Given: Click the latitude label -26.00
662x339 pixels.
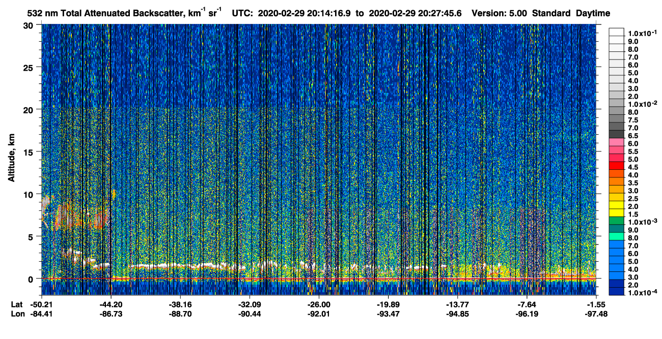Looking at the screenshot, I should [319, 304].
